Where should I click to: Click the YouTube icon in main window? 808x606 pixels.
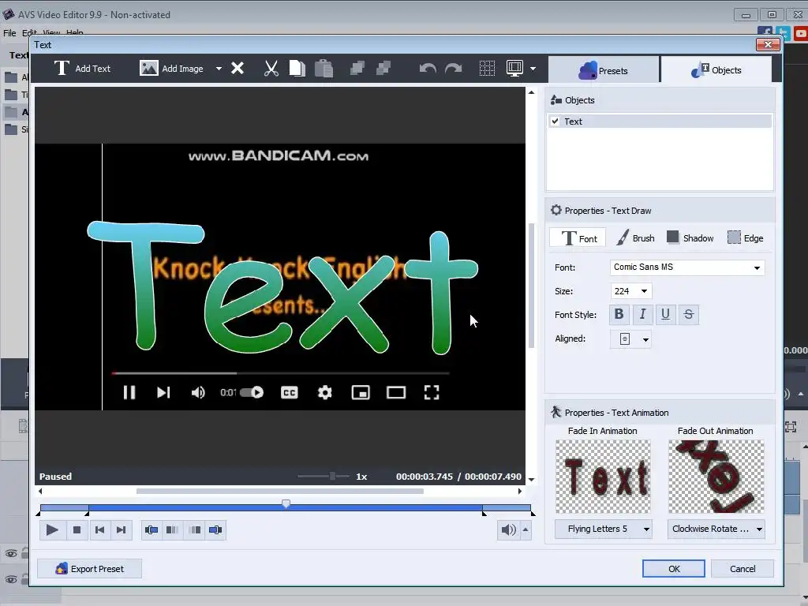801,33
